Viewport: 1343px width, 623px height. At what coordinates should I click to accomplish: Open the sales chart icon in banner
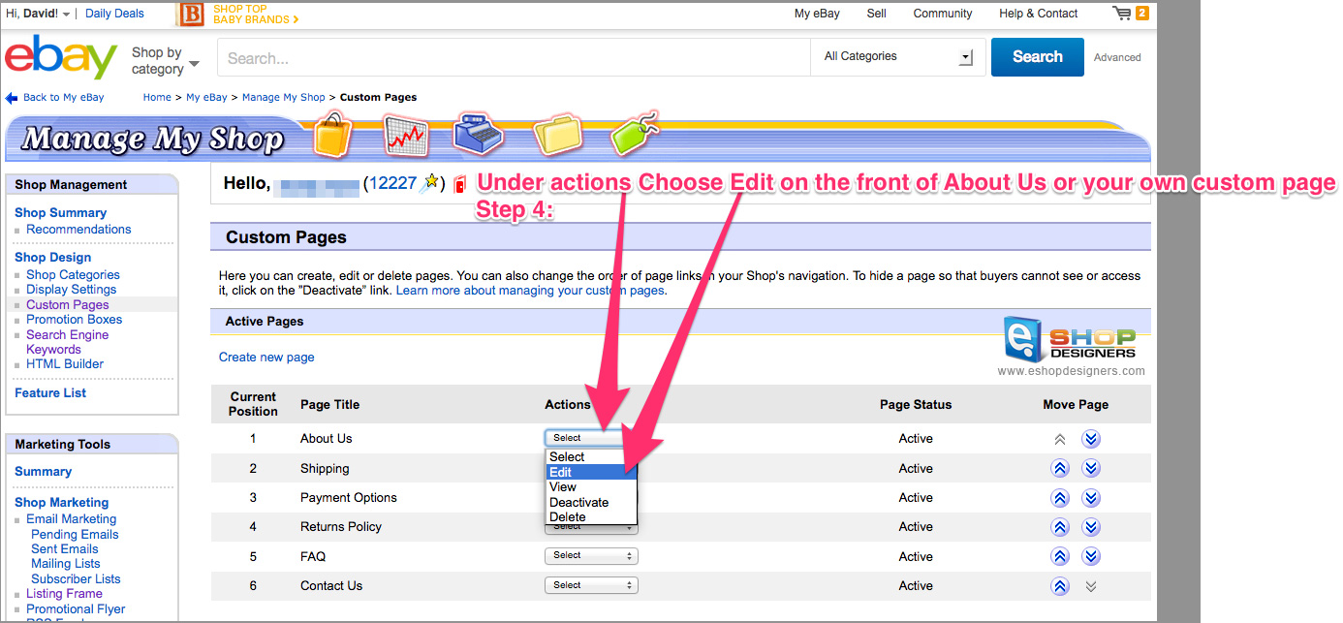tap(405, 135)
